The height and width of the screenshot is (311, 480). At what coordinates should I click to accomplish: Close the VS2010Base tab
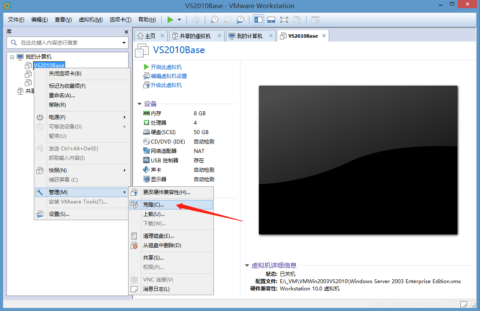coord(324,36)
